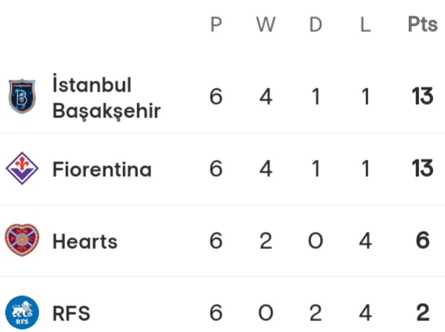Viewport: 445px width, 332px height.
Task: Sort by the Pts column header
Action: tap(422, 24)
